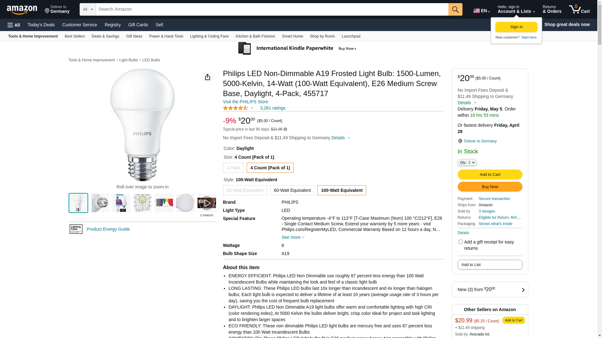Play the product video thumbnail
The height and width of the screenshot is (338, 602).
pos(207,203)
